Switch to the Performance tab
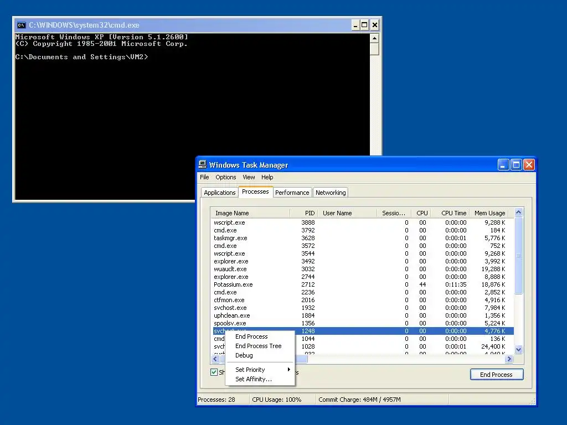This screenshot has width=567, height=425. point(292,193)
